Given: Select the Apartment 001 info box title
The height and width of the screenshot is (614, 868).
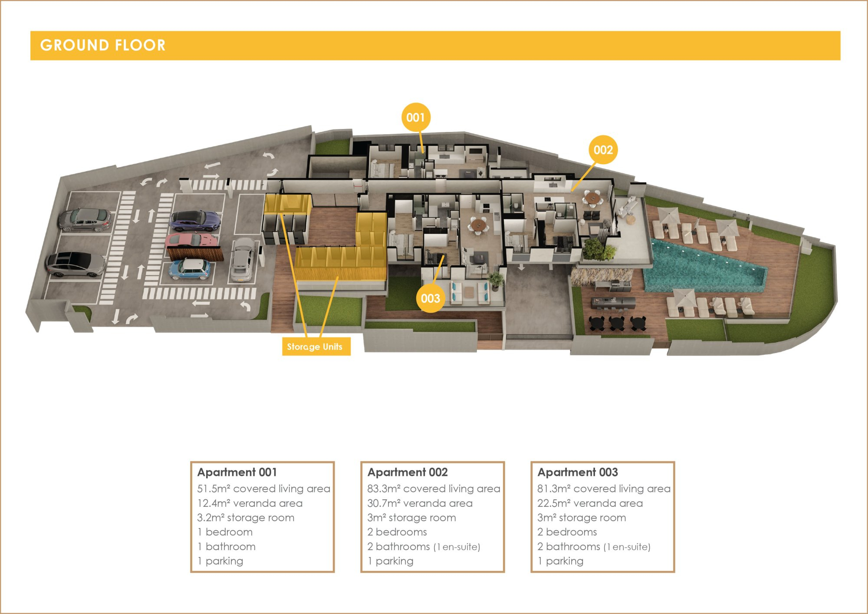Looking at the screenshot, I should pyautogui.click(x=237, y=472).
